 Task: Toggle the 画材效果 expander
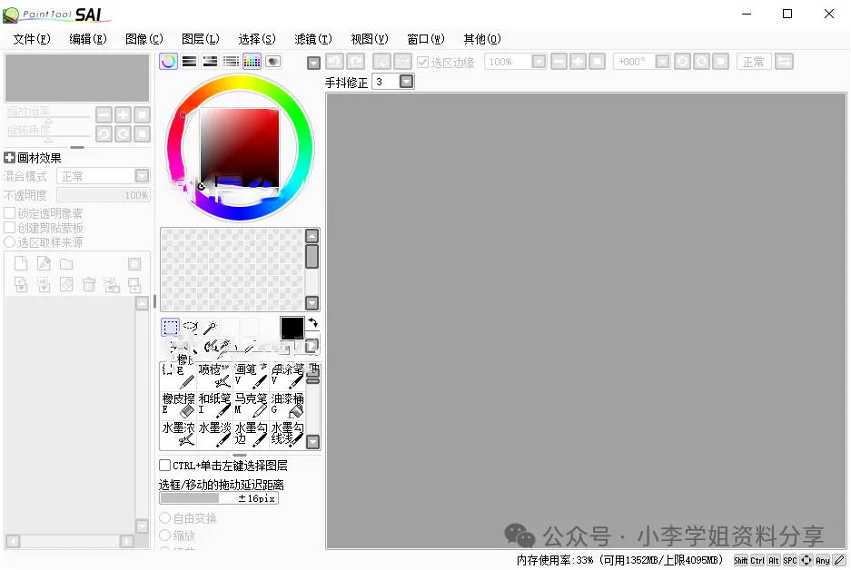[9, 158]
